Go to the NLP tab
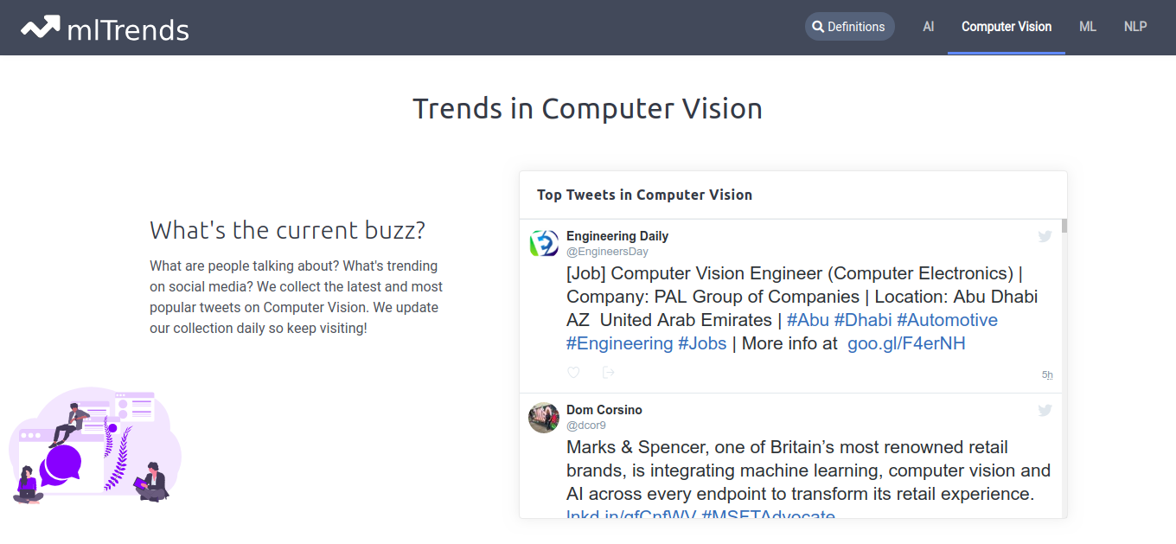The height and width of the screenshot is (544, 1176). (1135, 27)
